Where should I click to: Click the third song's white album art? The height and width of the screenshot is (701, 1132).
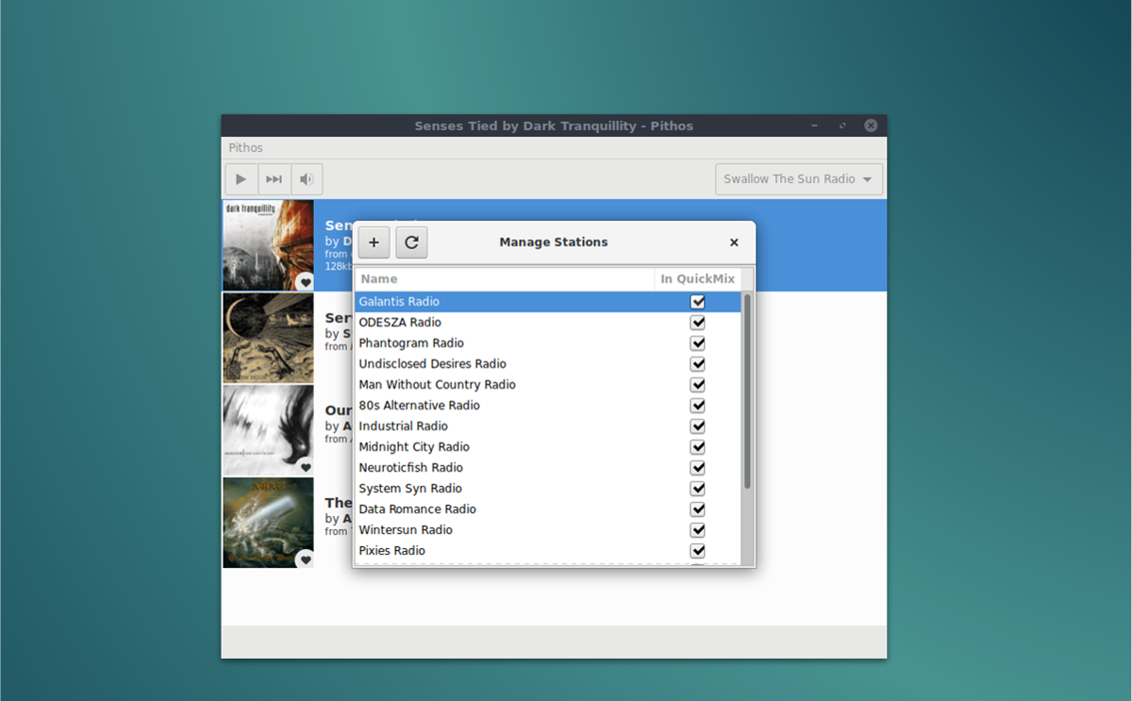[268, 430]
